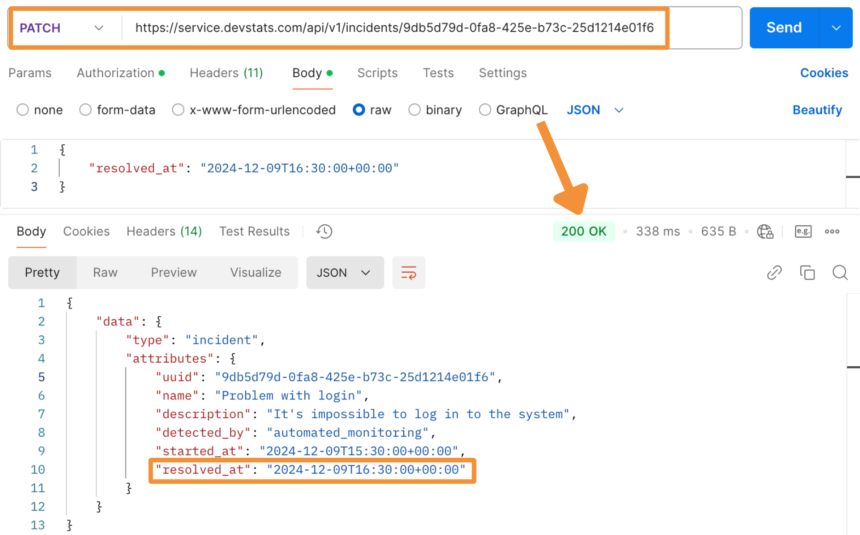Switch response view to Preview
This screenshot has width=860, height=535.
point(174,273)
